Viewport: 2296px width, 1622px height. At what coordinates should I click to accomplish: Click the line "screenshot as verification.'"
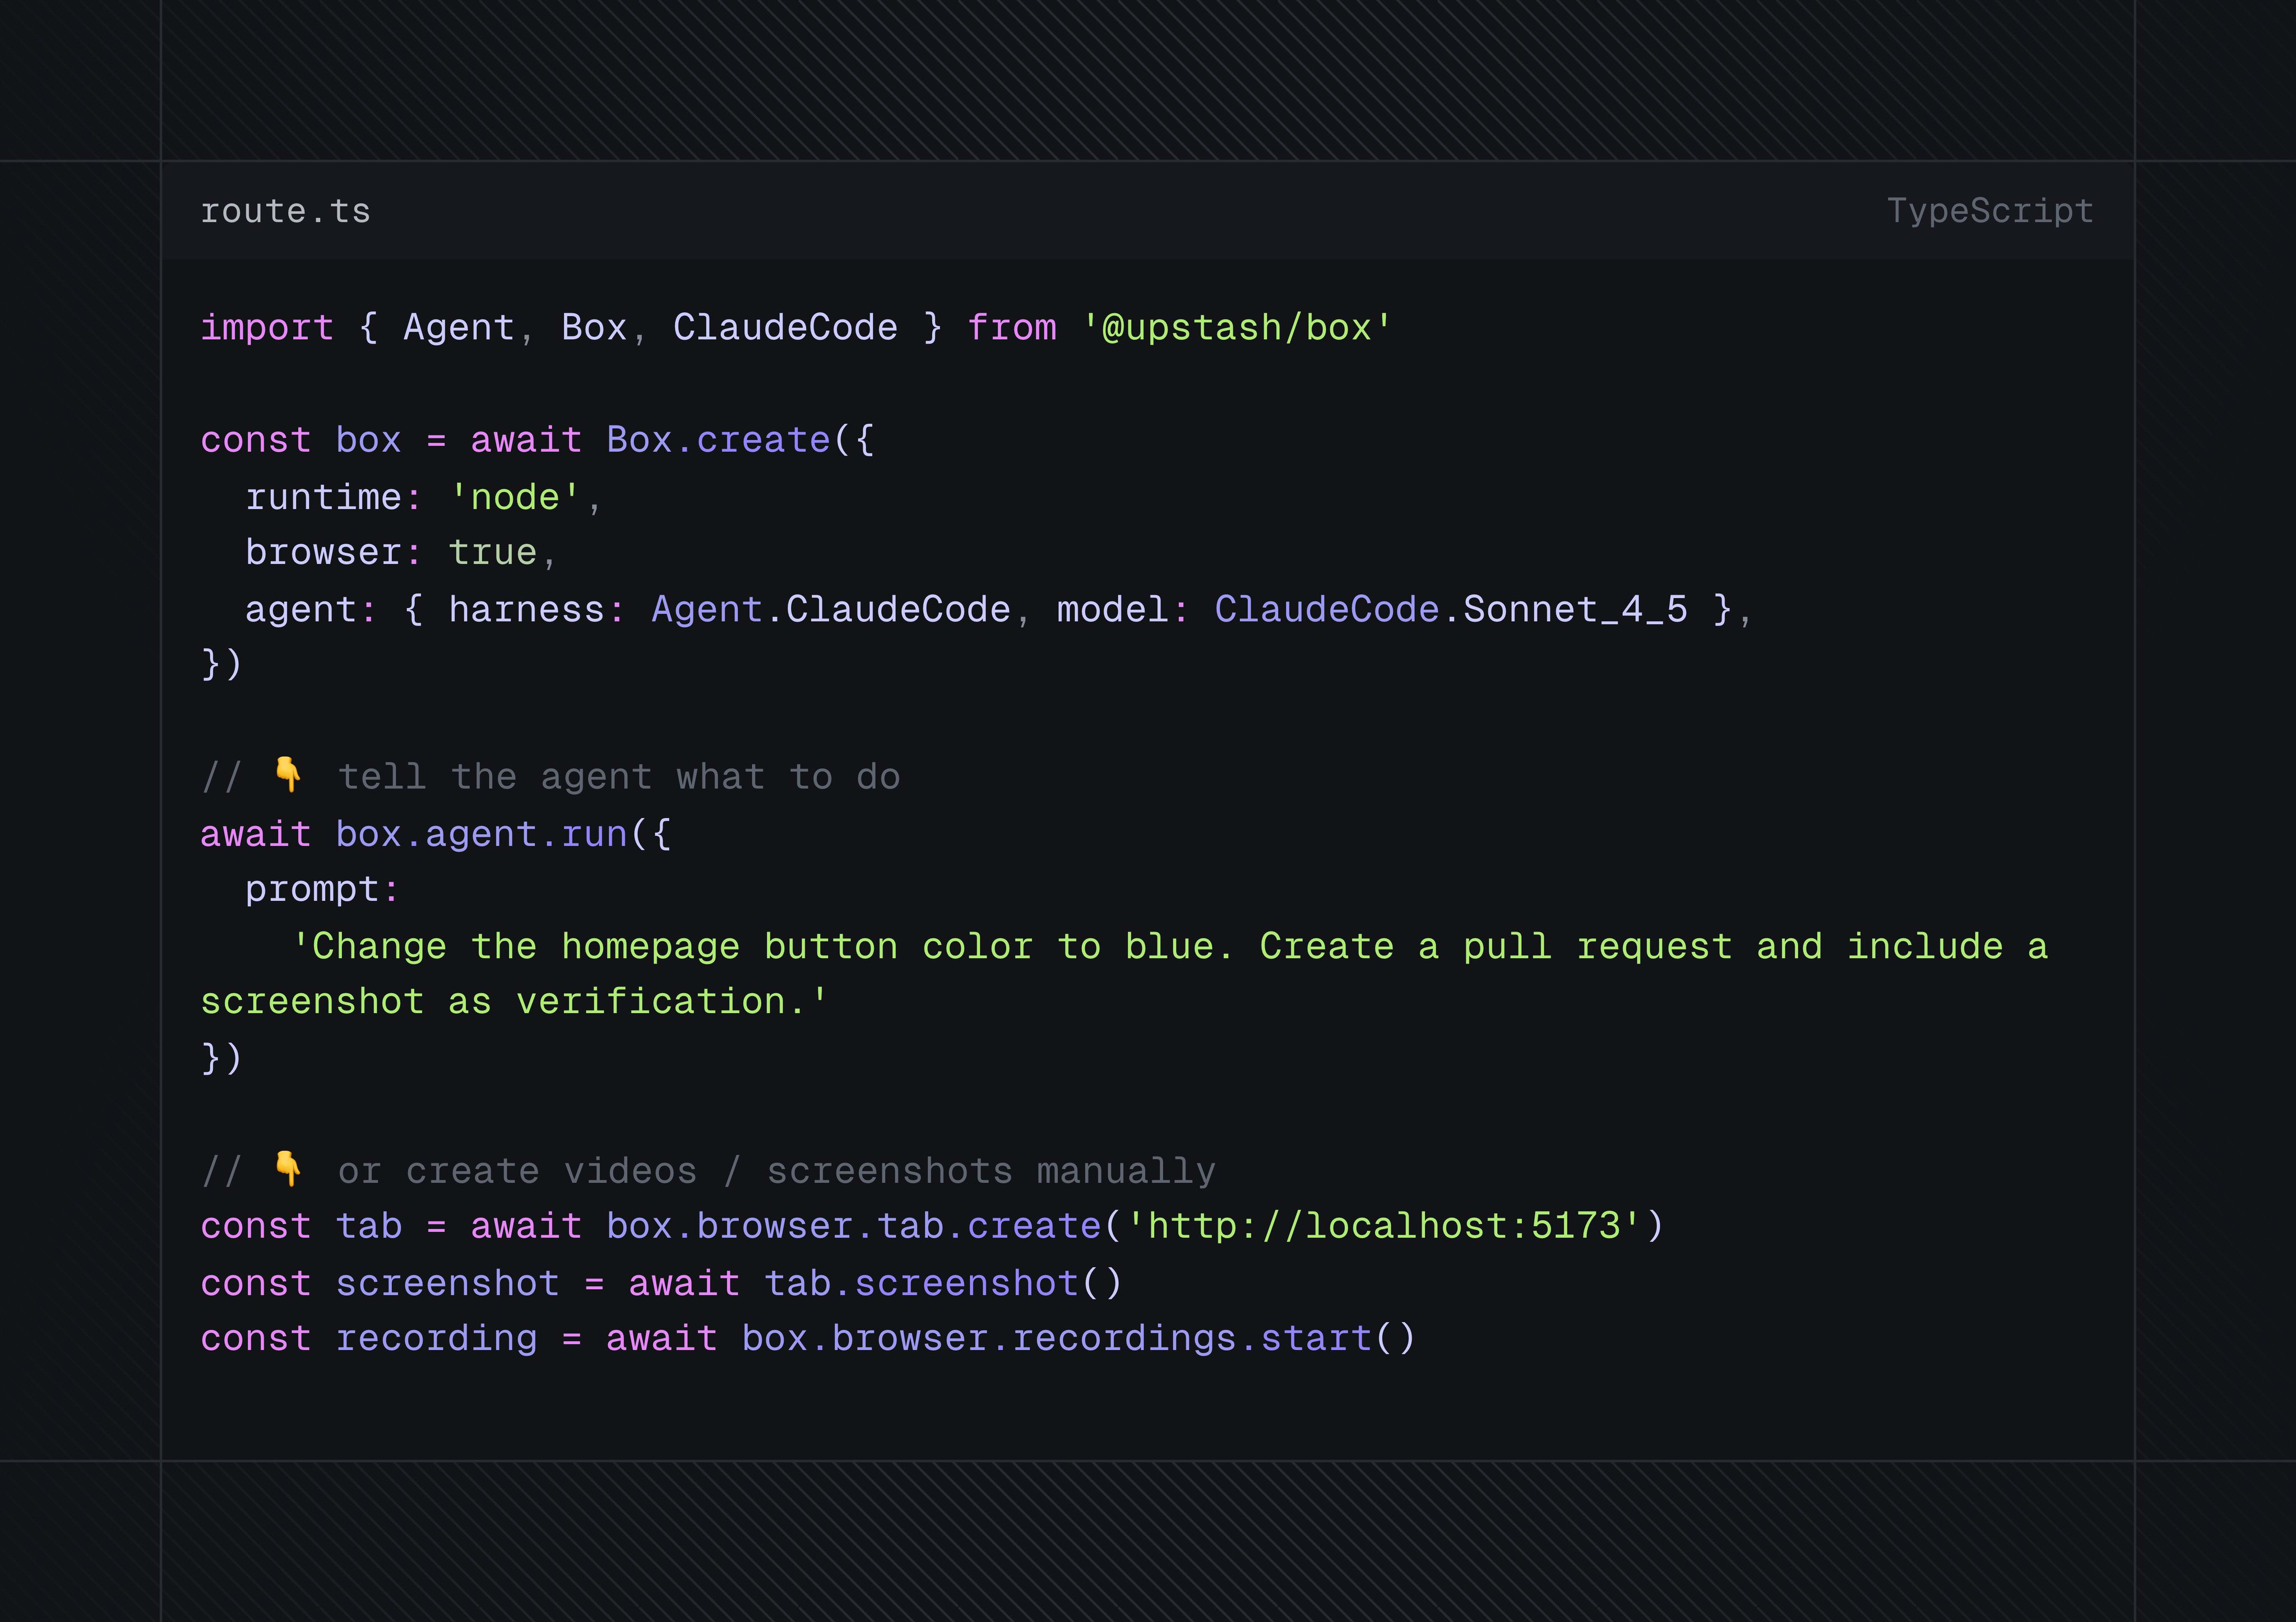tap(514, 1001)
